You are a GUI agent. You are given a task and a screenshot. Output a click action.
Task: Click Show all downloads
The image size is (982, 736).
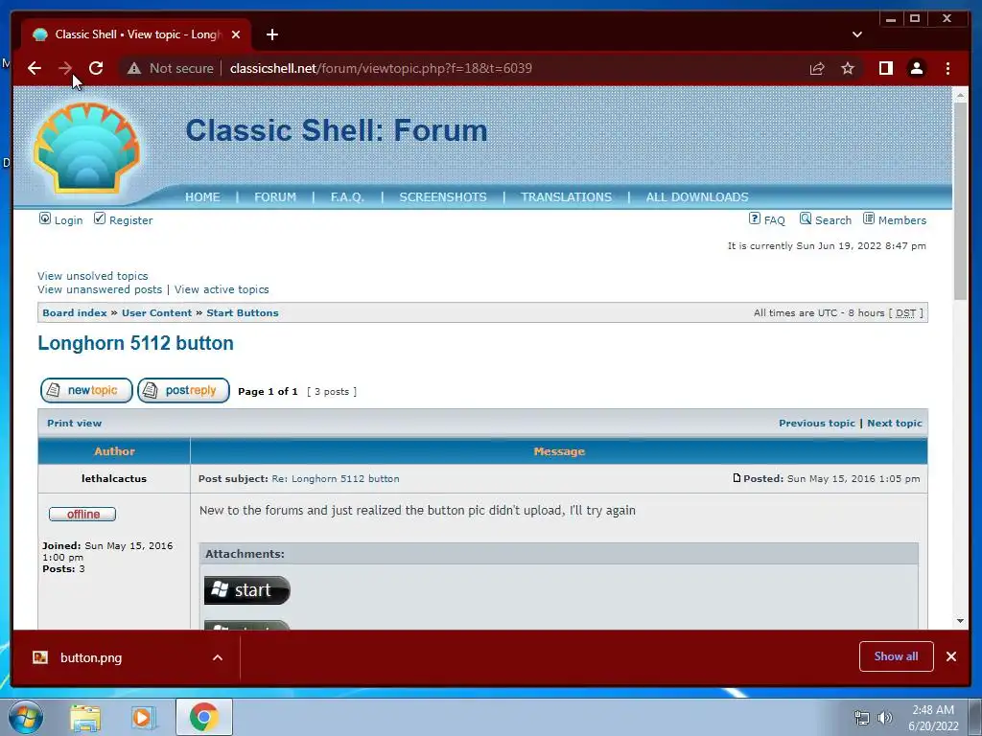click(x=897, y=656)
